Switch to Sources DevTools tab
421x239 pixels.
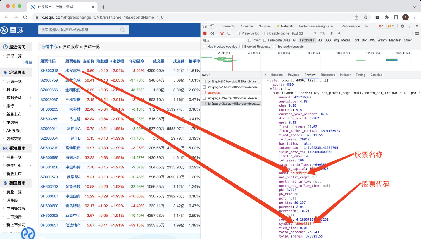click(265, 26)
